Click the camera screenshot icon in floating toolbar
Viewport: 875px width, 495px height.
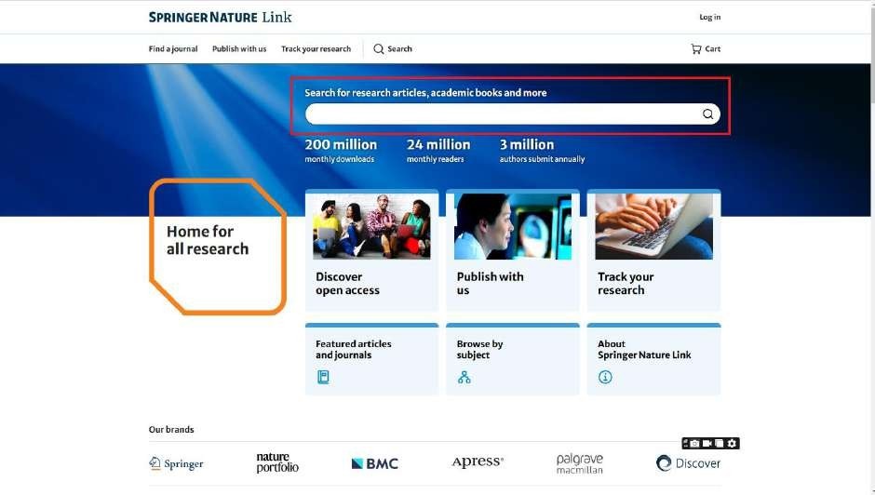point(694,444)
